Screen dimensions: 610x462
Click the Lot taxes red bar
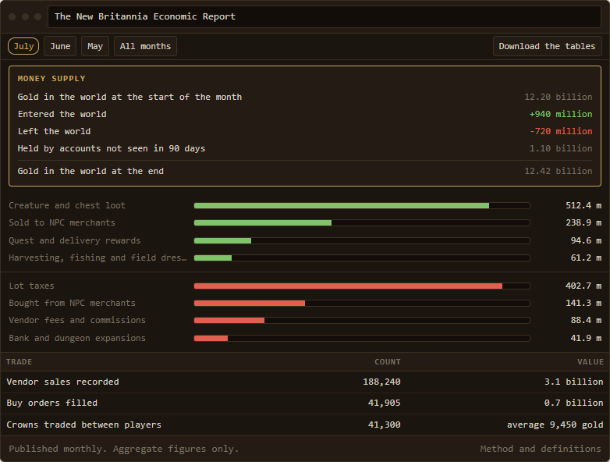(x=362, y=286)
